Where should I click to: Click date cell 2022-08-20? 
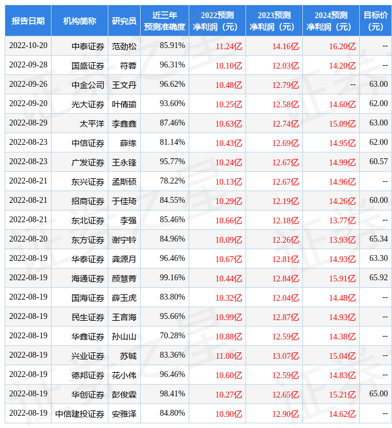[28, 239]
